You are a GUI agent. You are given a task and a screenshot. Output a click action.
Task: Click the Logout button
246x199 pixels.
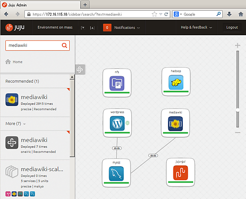click(x=232, y=27)
